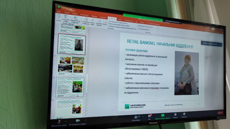The width and height of the screenshot is (230, 129).
Task: Expand video options caret beside camera
Action: click(x=85, y=120)
